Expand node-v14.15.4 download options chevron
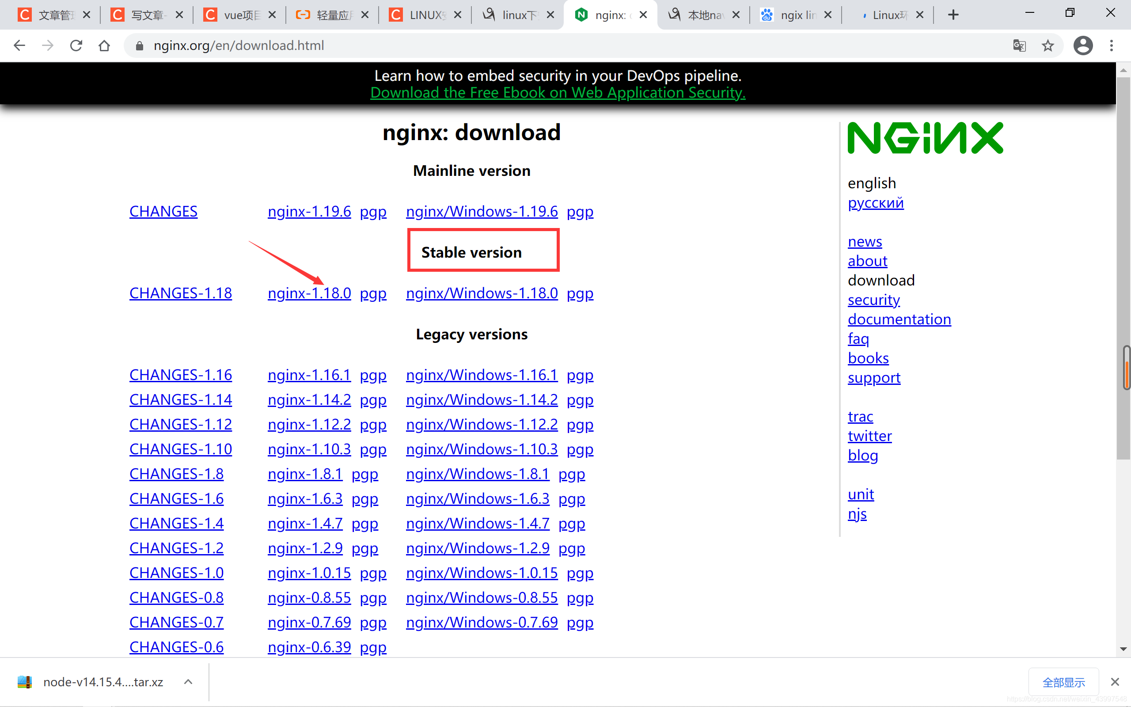This screenshot has width=1131, height=707. tap(188, 682)
